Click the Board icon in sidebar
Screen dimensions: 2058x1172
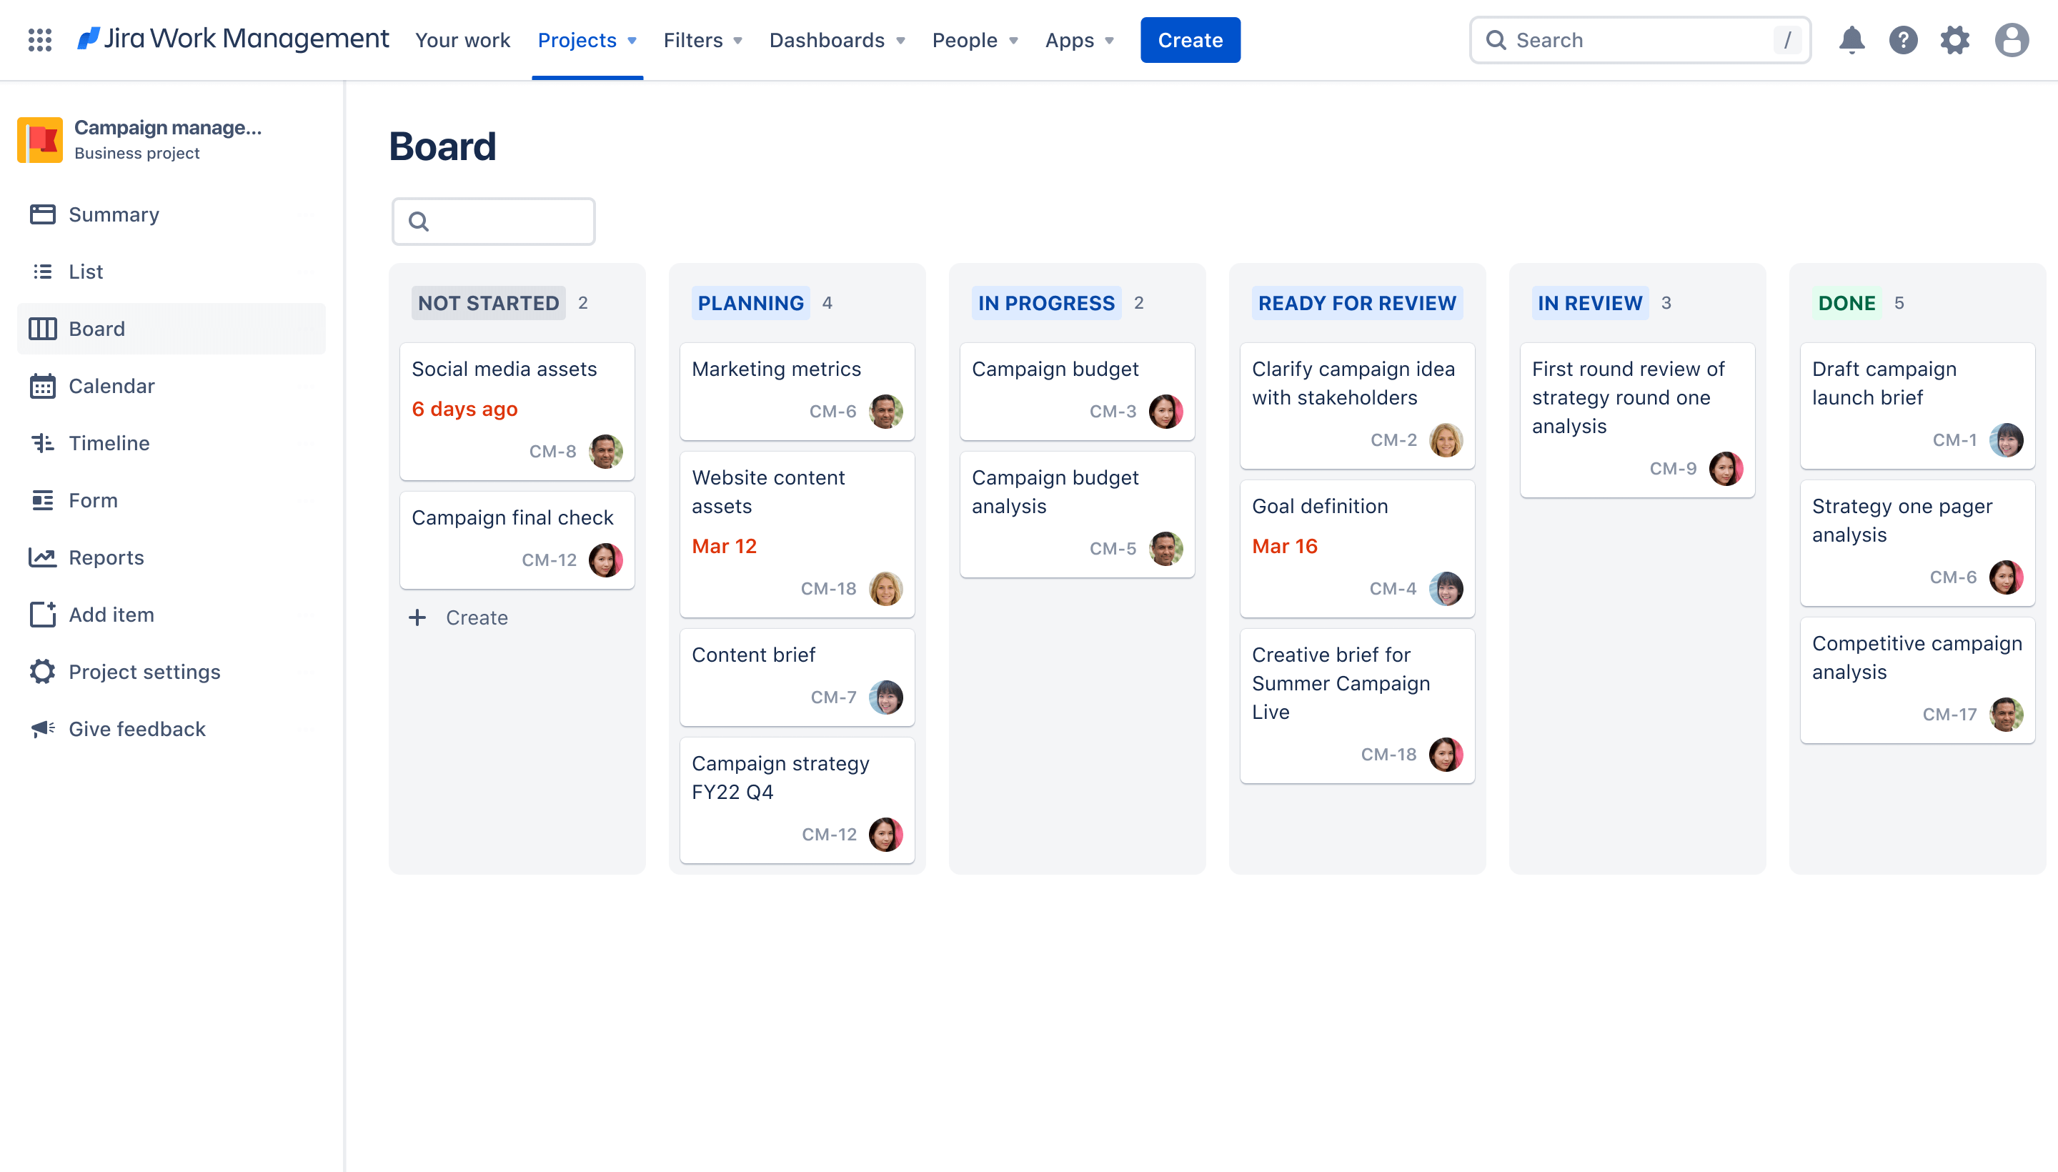pos(41,328)
